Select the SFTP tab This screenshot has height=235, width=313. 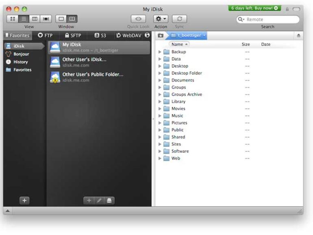pyautogui.click(x=73, y=35)
